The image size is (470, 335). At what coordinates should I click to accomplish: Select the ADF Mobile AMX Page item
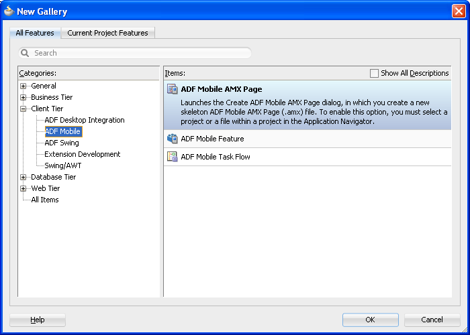(308, 105)
